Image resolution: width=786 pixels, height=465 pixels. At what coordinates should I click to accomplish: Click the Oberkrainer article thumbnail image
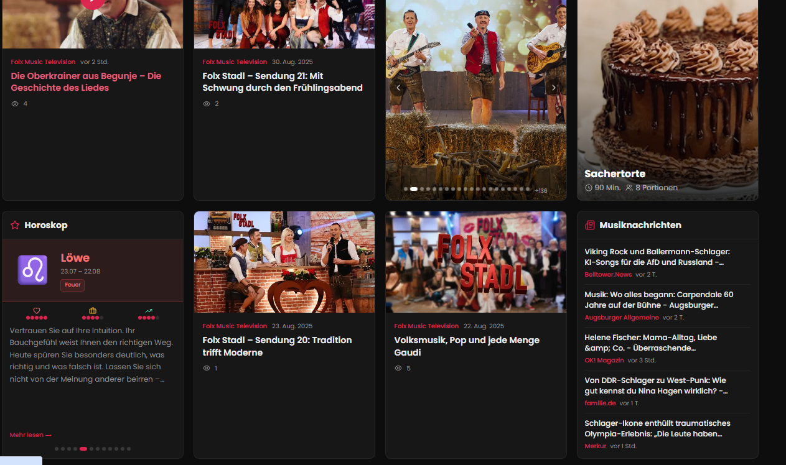click(93, 24)
